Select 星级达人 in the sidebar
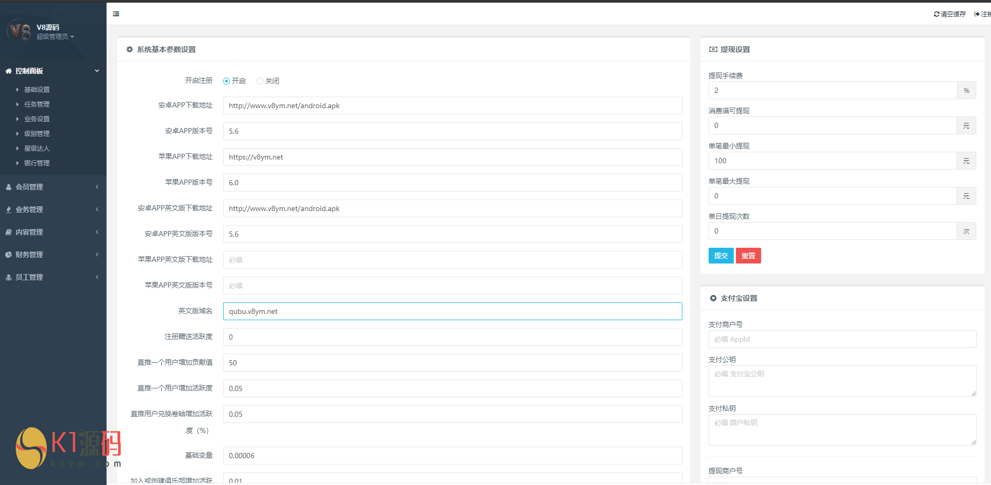 pyautogui.click(x=37, y=149)
